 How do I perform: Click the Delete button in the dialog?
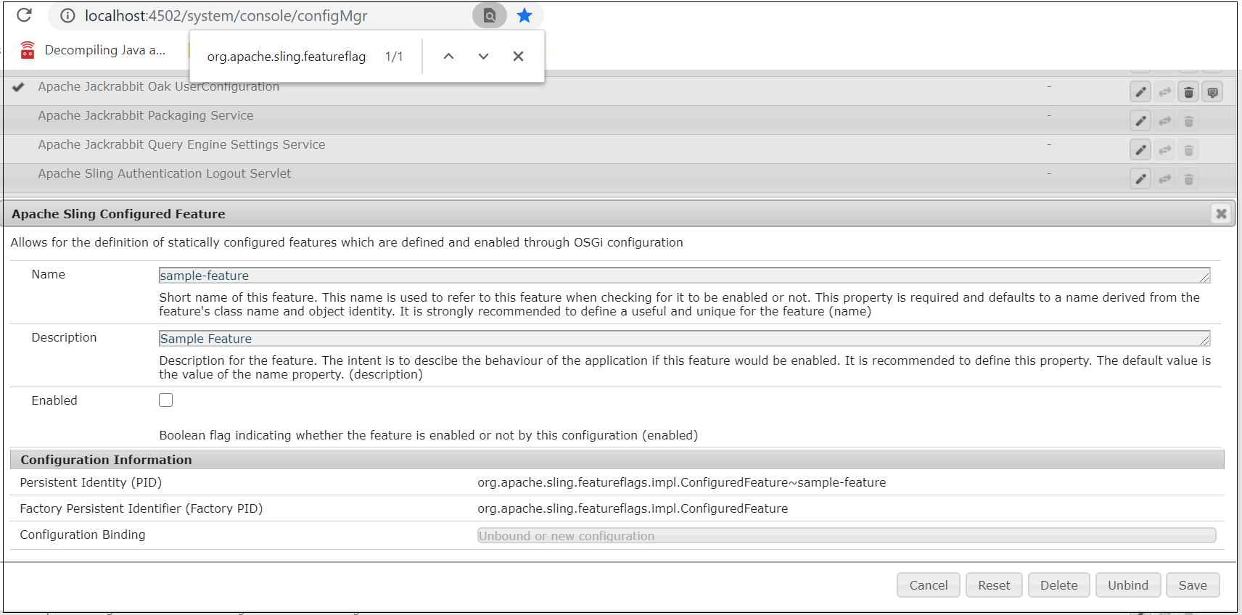point(1059,585)
